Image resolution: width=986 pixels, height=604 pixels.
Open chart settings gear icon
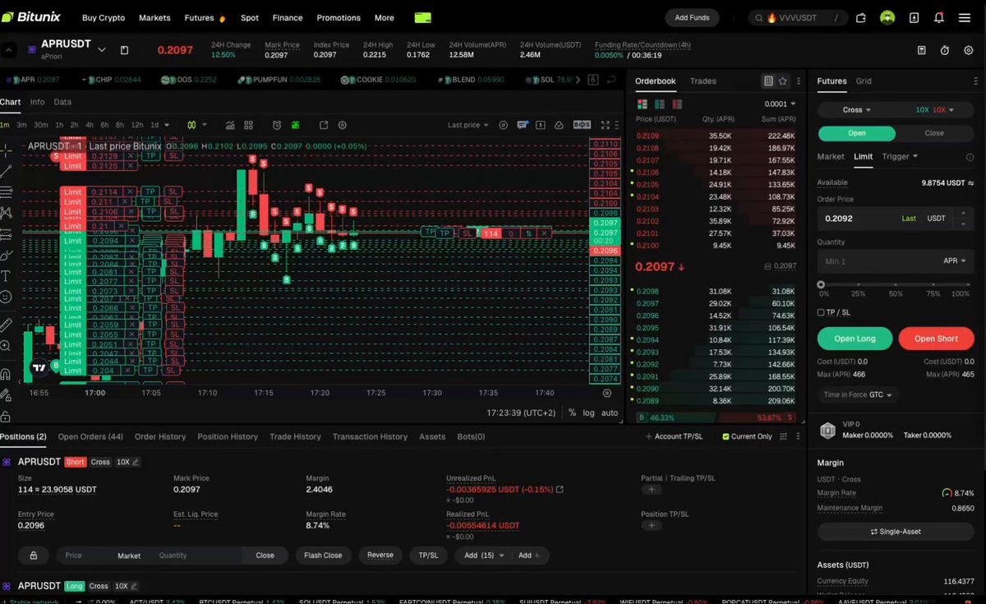pos(343,125)
